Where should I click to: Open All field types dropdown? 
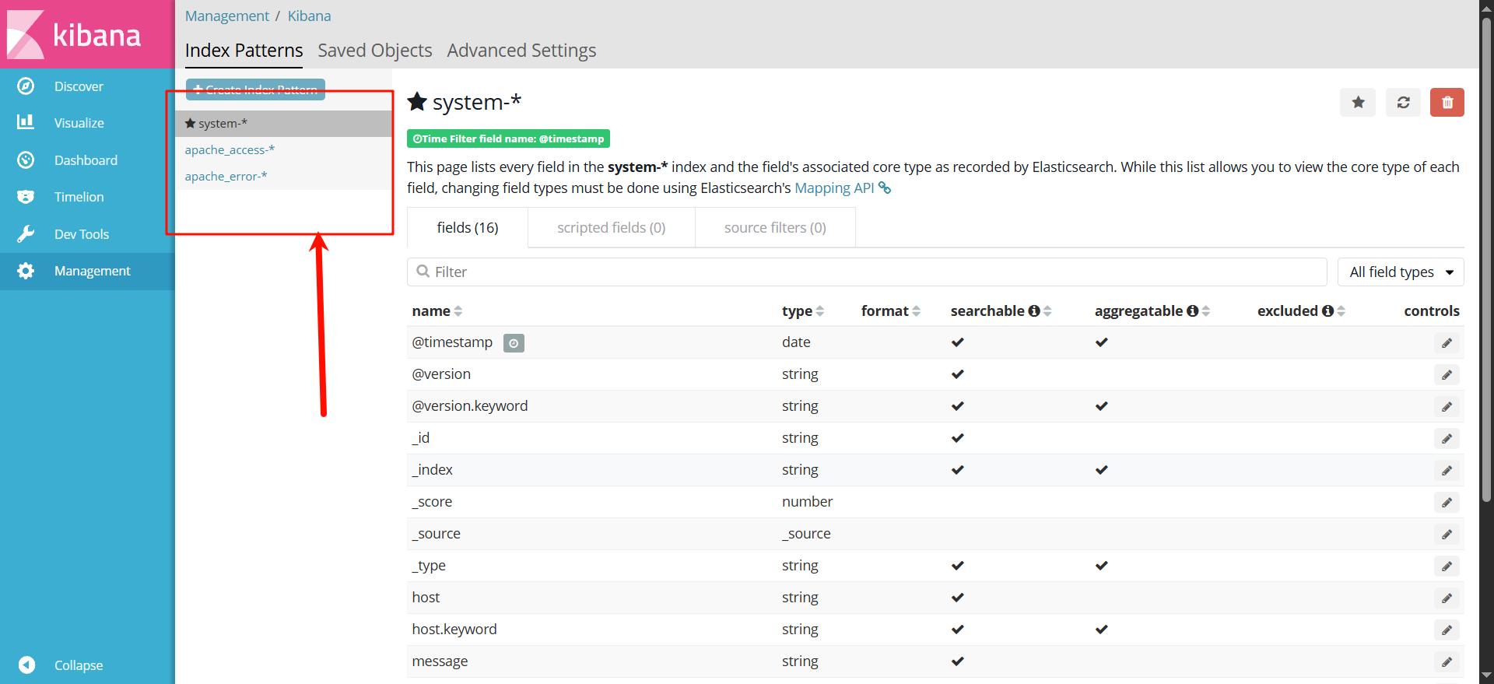tap(1401, 272)
